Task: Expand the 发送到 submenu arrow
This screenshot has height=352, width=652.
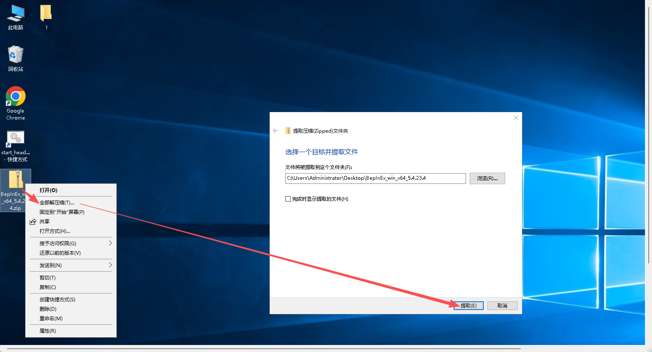Action: [x=110, y=265]
